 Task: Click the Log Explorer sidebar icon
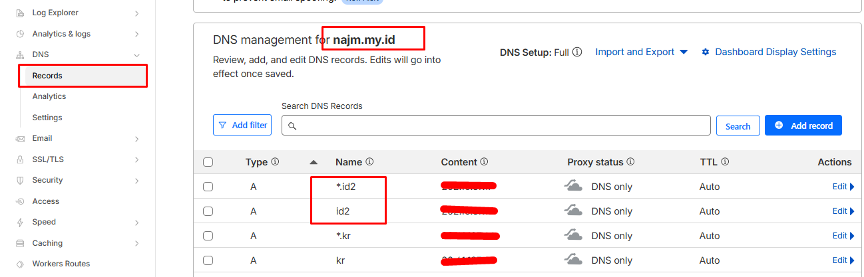(20, 13)
